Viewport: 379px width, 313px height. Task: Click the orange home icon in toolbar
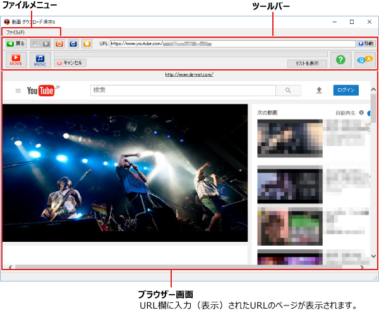coord(87,44)
